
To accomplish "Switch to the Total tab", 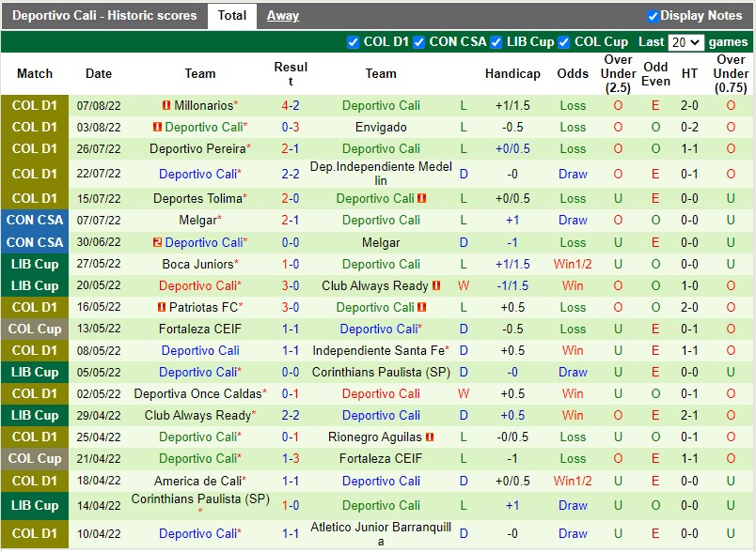I will point(232,16).
